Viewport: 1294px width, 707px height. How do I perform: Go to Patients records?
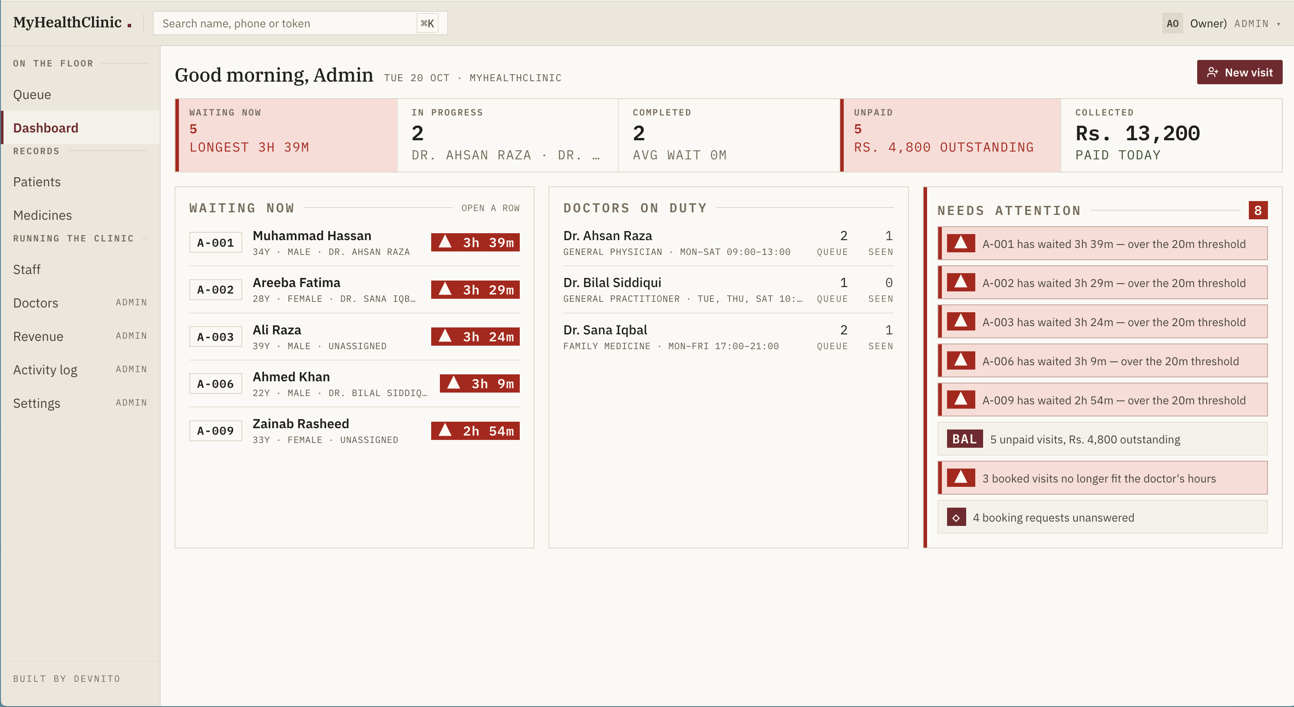pyautogui.click(x=80, y=182)
